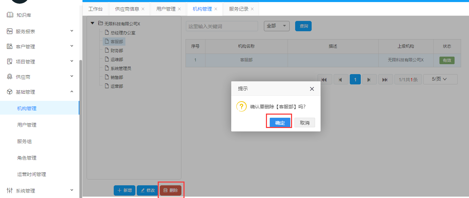Click the 新增 add button
The width and height of the screenshot is (469, 198).
point(124,190)
